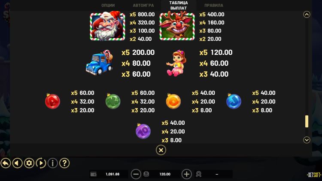This screenshot has height=181, width=322.
Task: Click the wallet balance icon
Action: [x=94, y=174]
